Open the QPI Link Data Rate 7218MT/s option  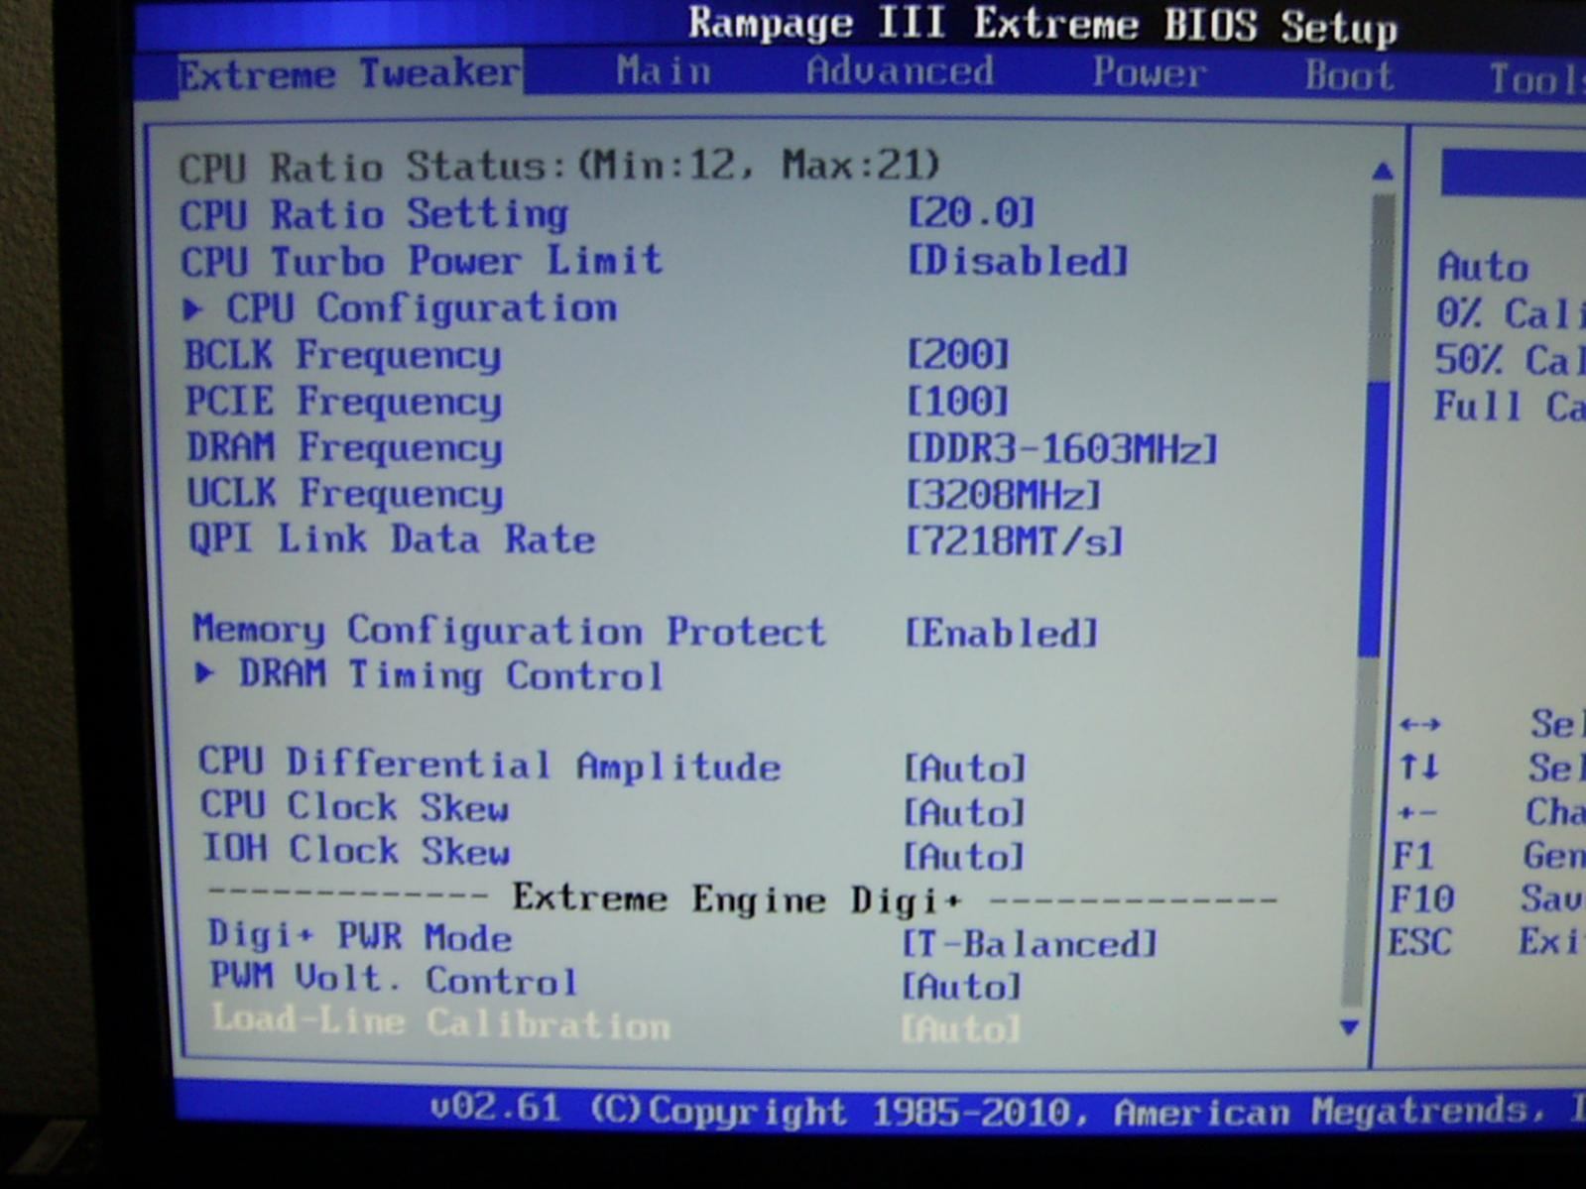point(1016,541)
